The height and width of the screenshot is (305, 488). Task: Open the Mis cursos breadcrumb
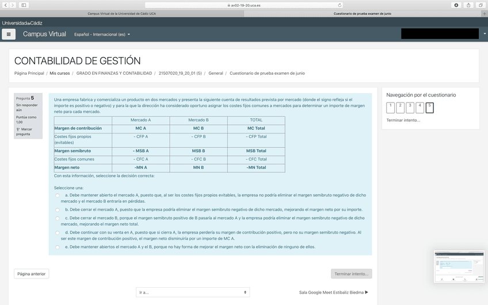click(x=59, y=73)
